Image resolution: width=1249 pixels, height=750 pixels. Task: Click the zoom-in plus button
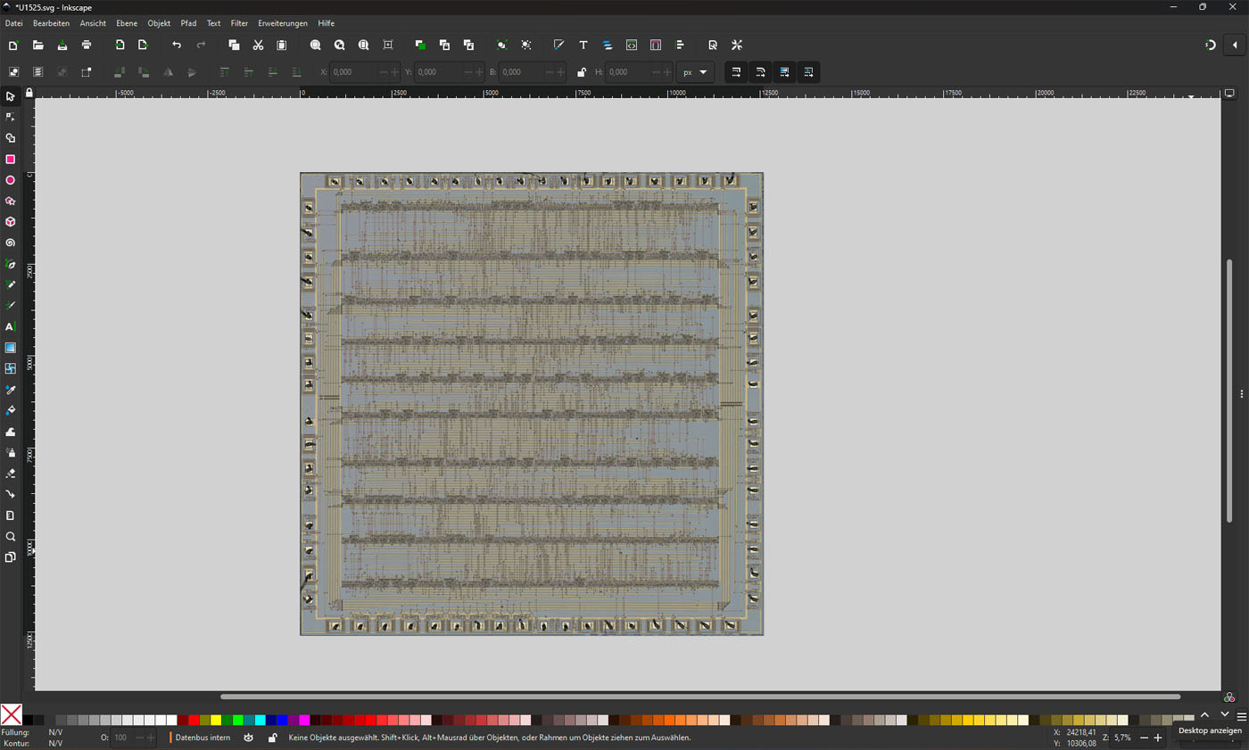1157,738
